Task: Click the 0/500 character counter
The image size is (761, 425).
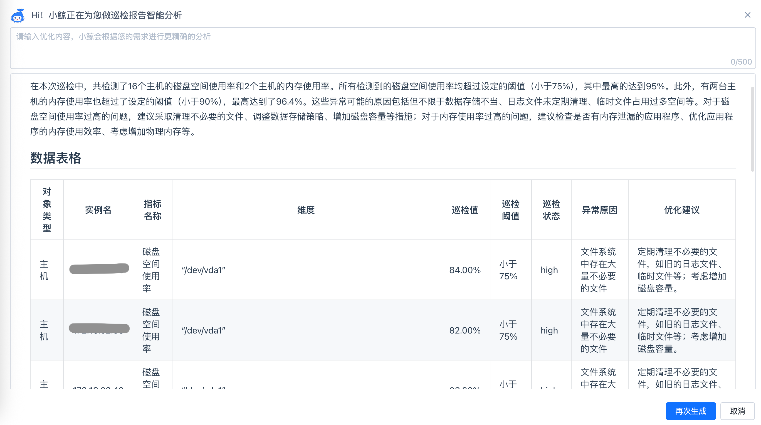Action: 741,62
